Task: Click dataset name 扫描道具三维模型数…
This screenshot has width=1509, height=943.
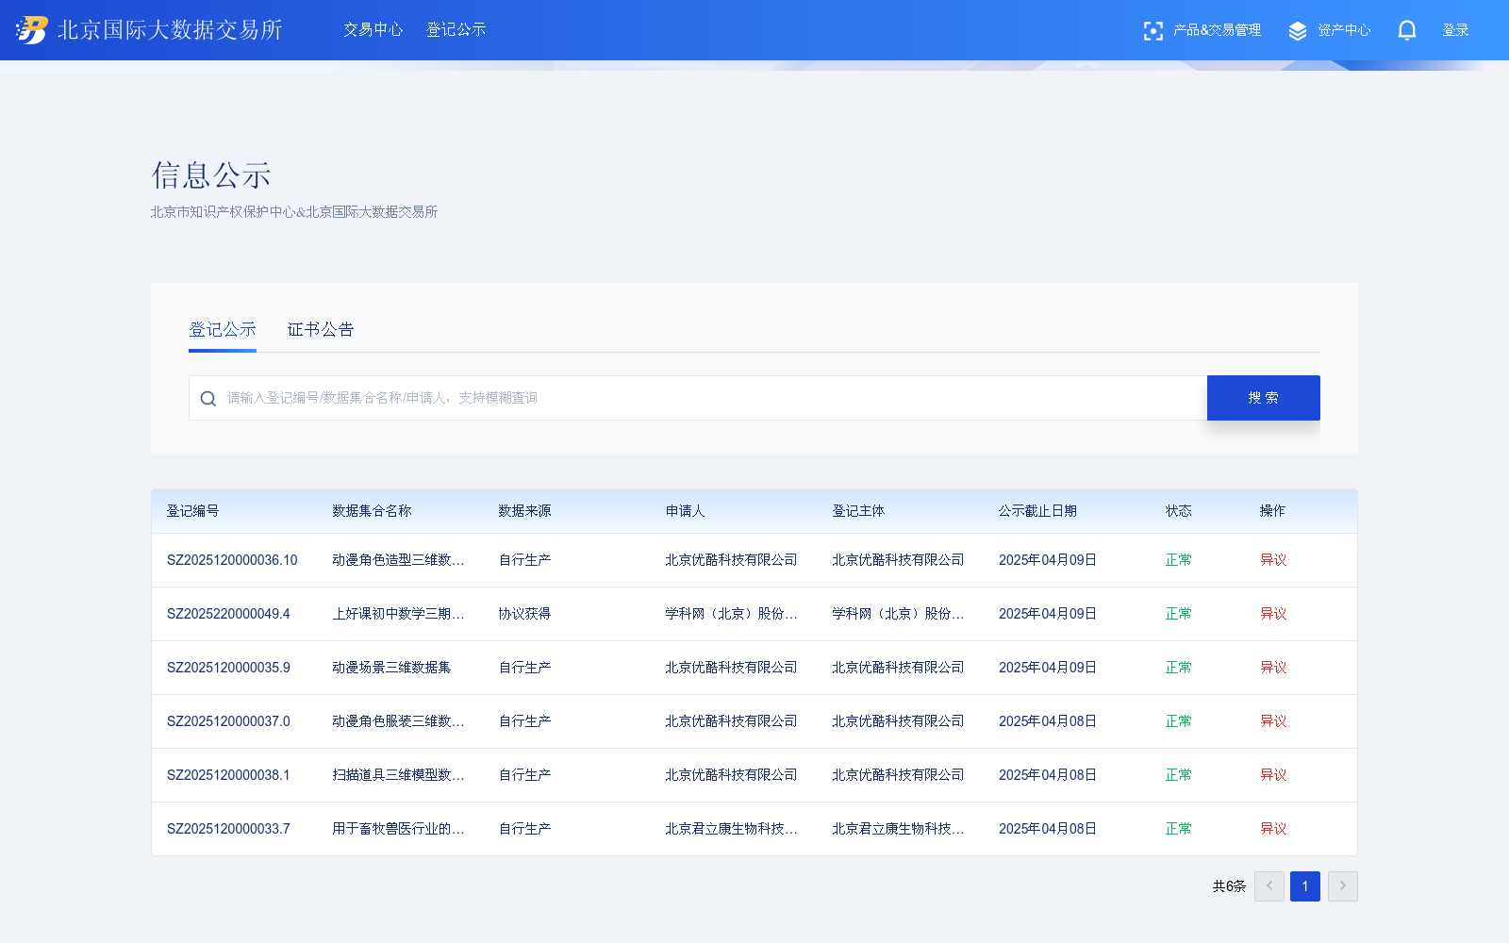Action: (398, 775)
